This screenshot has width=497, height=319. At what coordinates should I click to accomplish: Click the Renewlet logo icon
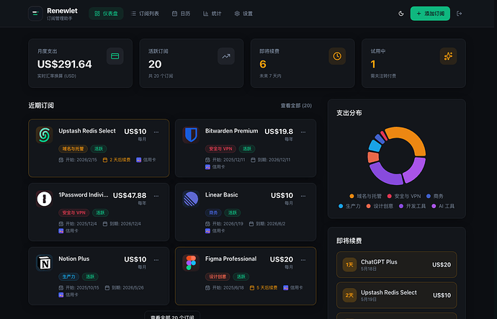click(x=35, y=13)
